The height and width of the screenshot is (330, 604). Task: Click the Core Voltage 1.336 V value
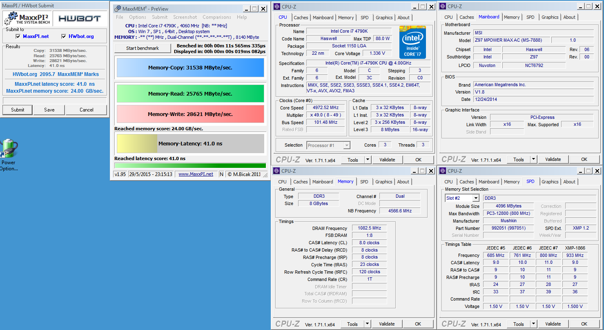[377, 54]
